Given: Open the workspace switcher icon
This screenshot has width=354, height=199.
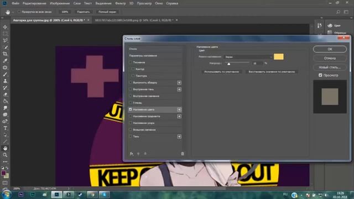Looking at the screenshot, I should (x=346, y=12).
